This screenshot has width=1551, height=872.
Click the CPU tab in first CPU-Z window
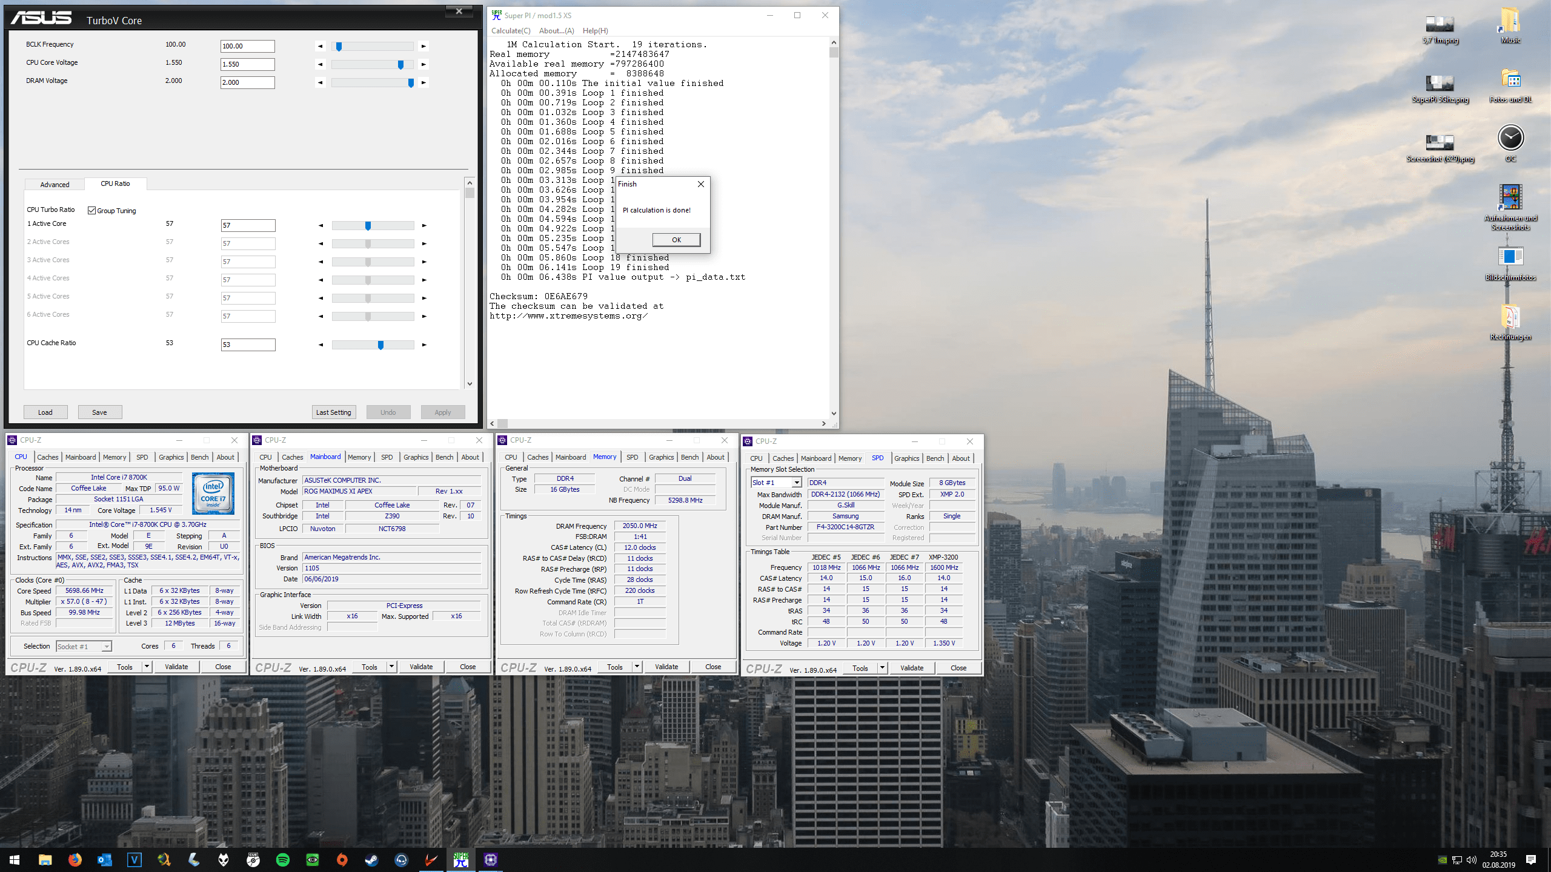(20, 458)
